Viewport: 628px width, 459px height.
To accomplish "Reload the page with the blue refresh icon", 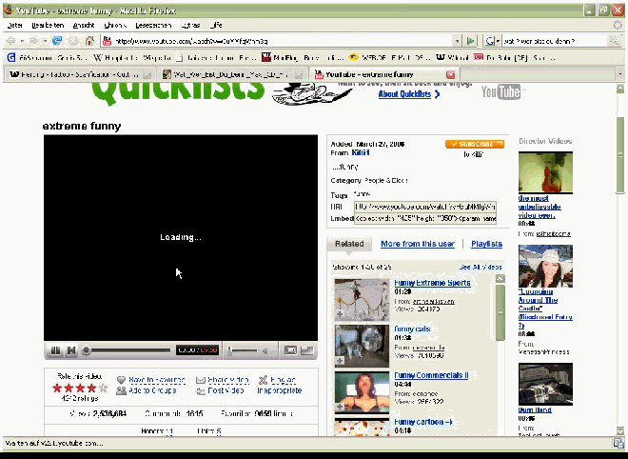I will pos(57,41).
